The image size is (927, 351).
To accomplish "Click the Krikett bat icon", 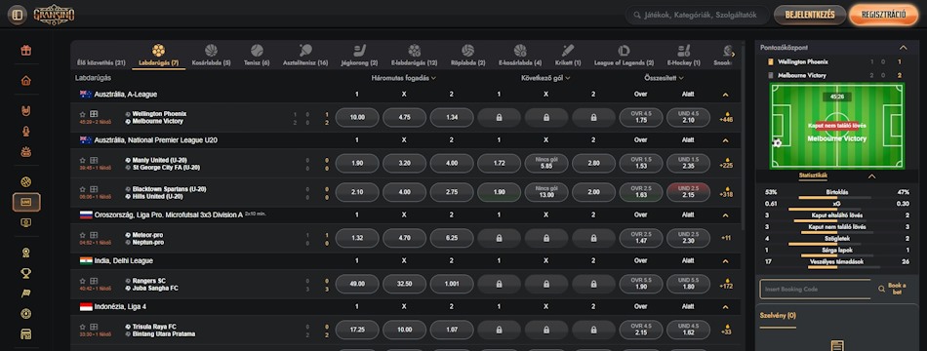I will [x=568, y=51].
